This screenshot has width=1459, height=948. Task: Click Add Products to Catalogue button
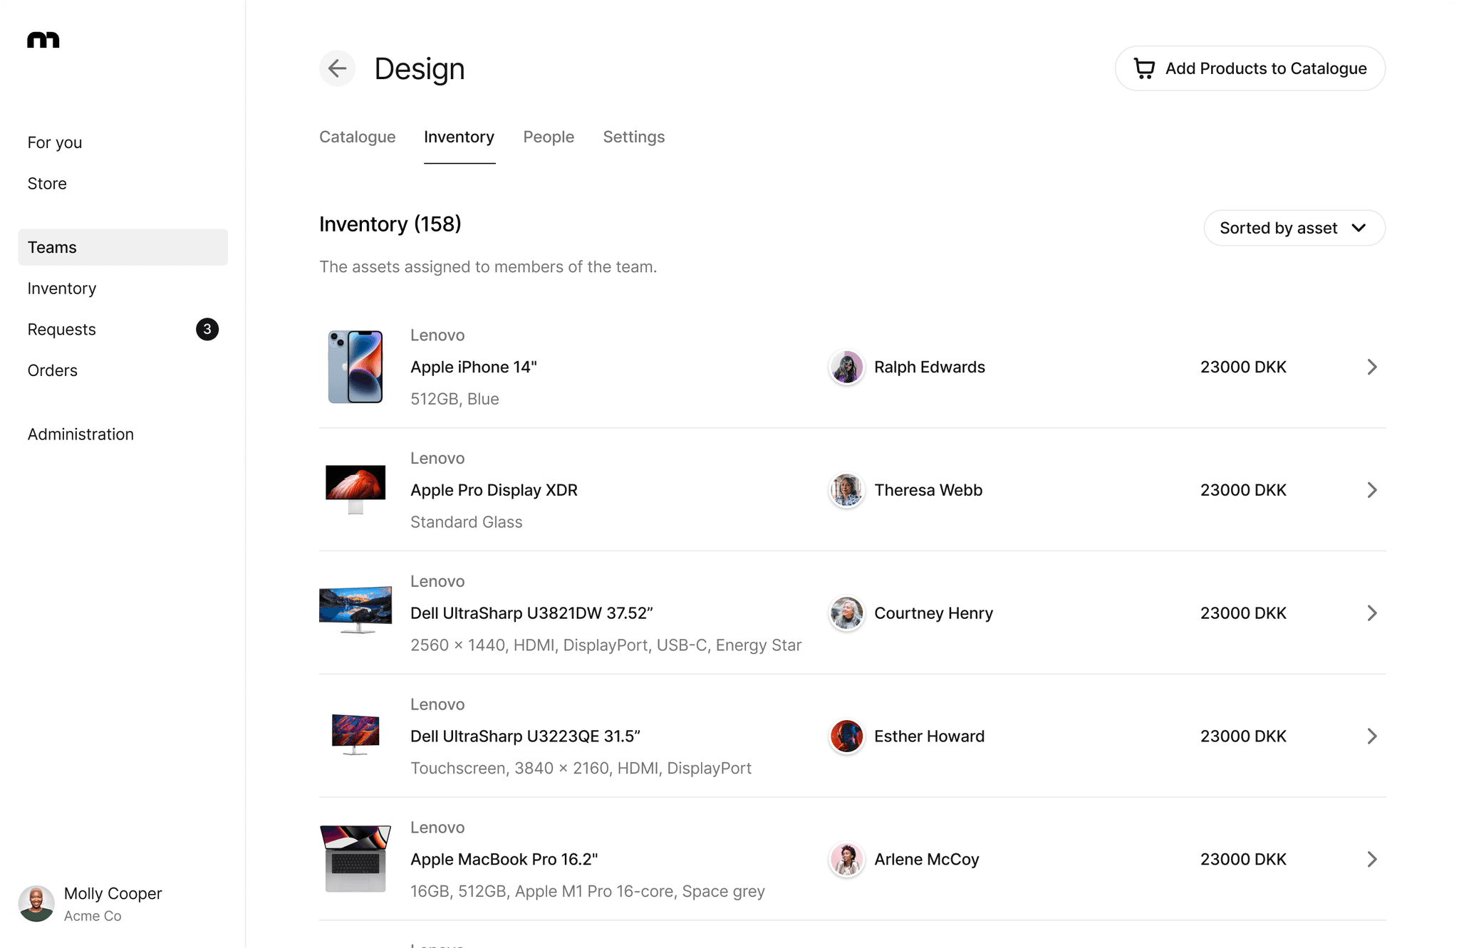coord(1250,68)
